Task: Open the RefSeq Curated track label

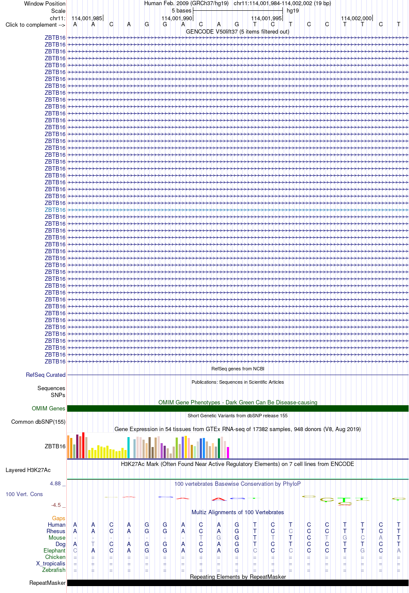Action: (46, 375)
